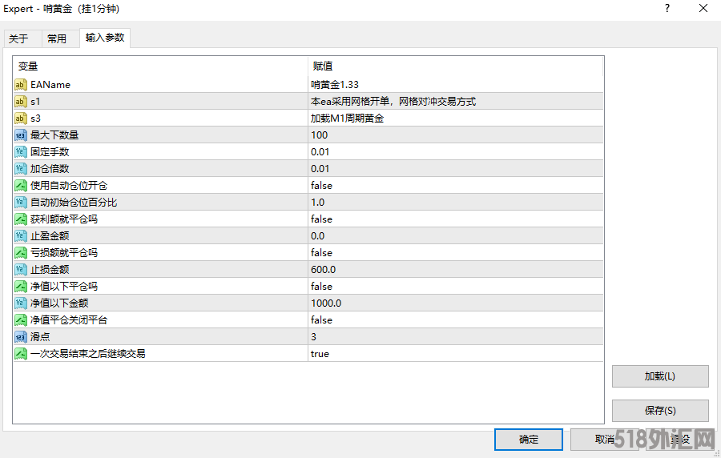Screen dimensions: 721x458
Task: Click the string icon next to s1
Action: pyautogui.click(x=21, y=102)
